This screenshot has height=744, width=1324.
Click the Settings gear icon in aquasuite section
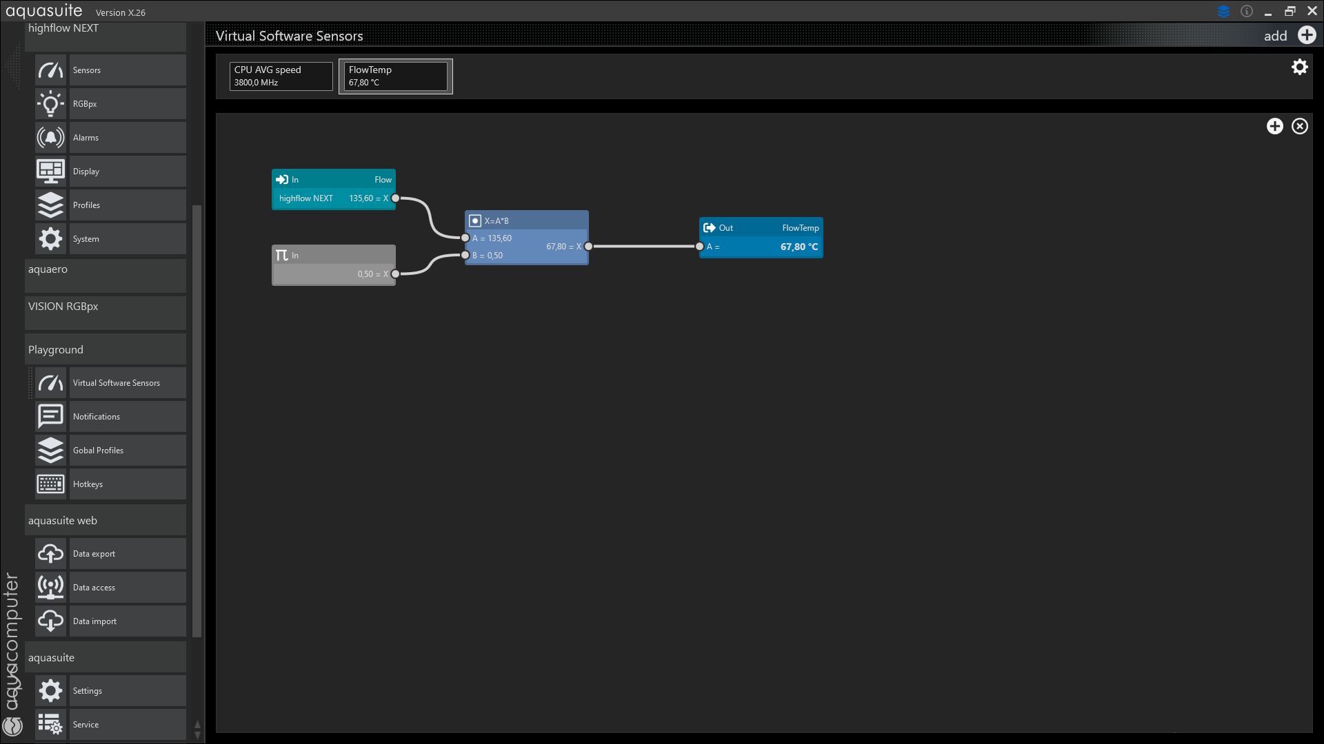pos(50,691)
